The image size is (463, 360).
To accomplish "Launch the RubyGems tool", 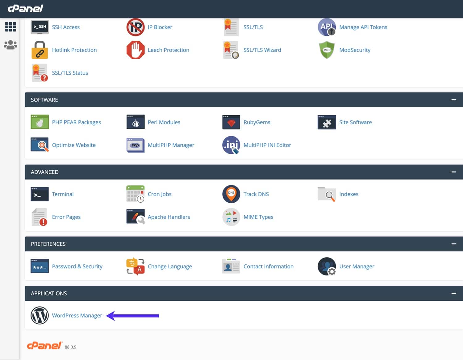I will (x=257, y=122).
